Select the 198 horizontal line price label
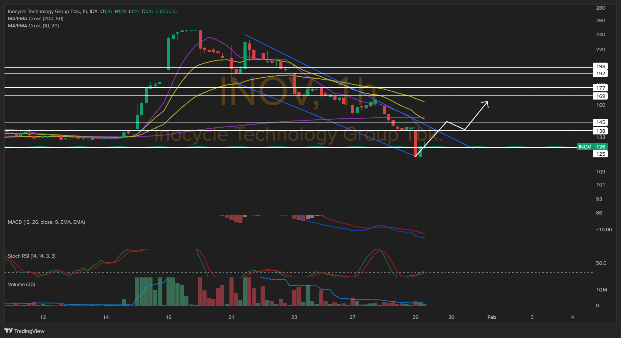Viewport: 621px width, 338px height. 600,66
